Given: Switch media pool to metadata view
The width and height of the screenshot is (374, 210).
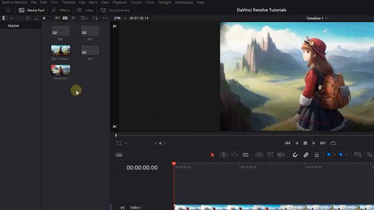Looking at the screenshot, I should coord(57,18).
